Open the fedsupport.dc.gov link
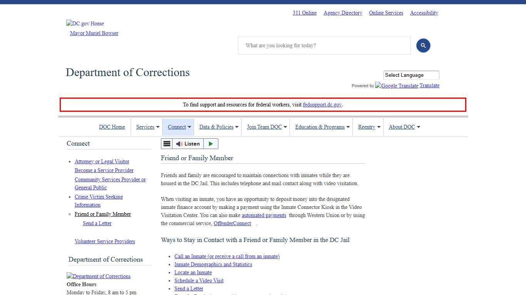 coord(322,104)
